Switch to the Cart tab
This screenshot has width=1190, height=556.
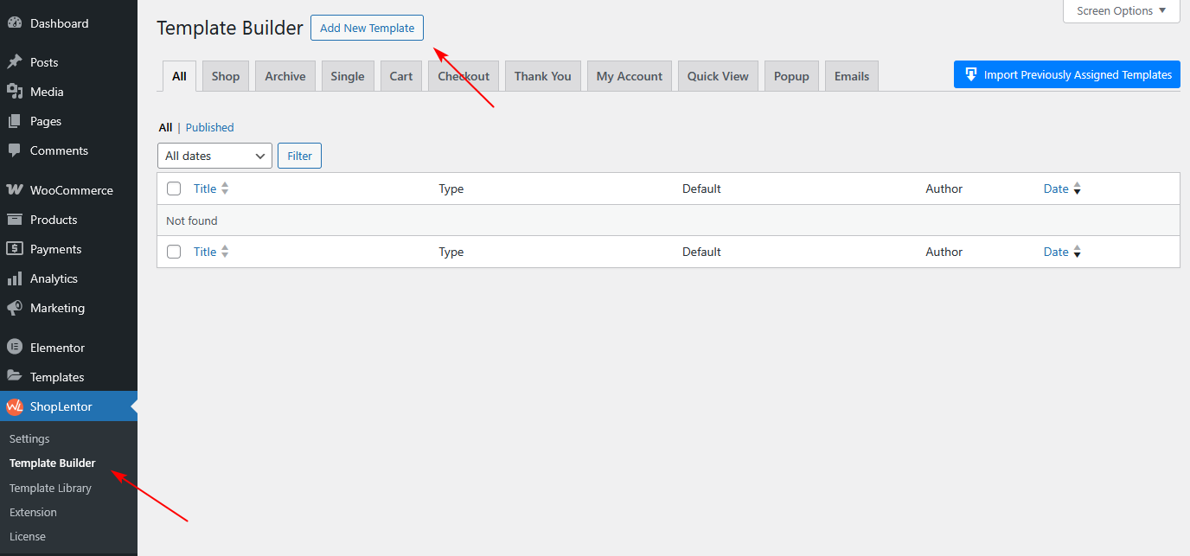tap(401, 76)
